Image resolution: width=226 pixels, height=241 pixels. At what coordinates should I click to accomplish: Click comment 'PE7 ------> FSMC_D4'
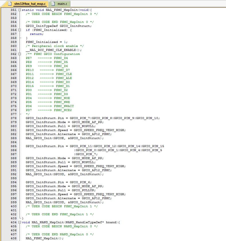coord(47,58)
